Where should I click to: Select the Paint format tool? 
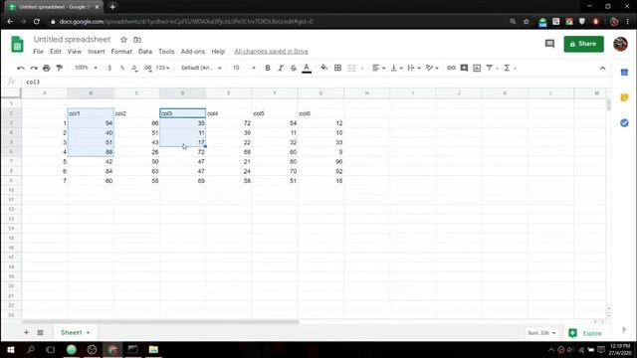click(60, 69)
